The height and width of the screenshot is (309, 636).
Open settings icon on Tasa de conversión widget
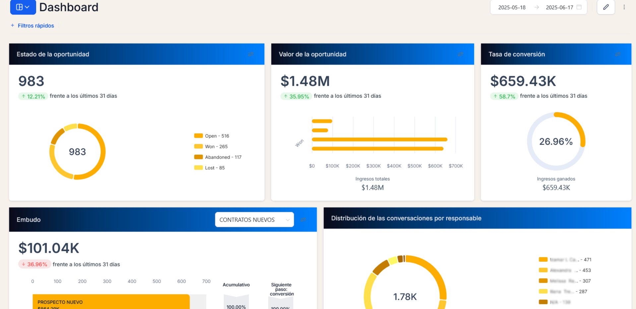[x=618, y=54]
